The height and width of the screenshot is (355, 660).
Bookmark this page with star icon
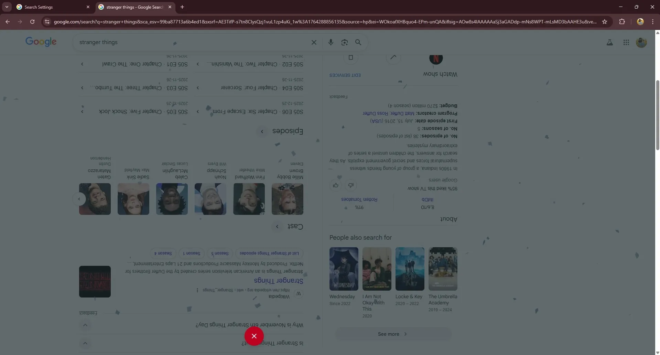coord(604,22)
